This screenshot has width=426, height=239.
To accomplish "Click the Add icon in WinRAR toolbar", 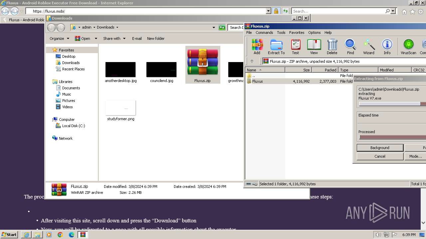I will point(257,46).
